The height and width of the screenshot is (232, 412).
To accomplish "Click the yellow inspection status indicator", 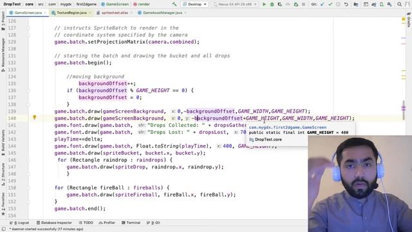I will point(404,19).
